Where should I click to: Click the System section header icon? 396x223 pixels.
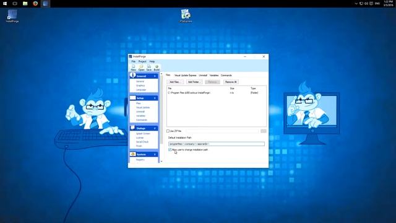tap(133, 154)
